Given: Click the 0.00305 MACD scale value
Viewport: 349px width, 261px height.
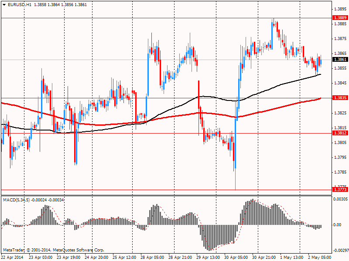Looking at the screenshot, I should 341,199.
